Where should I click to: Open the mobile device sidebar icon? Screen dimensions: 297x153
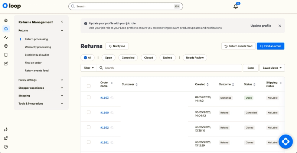6,55
